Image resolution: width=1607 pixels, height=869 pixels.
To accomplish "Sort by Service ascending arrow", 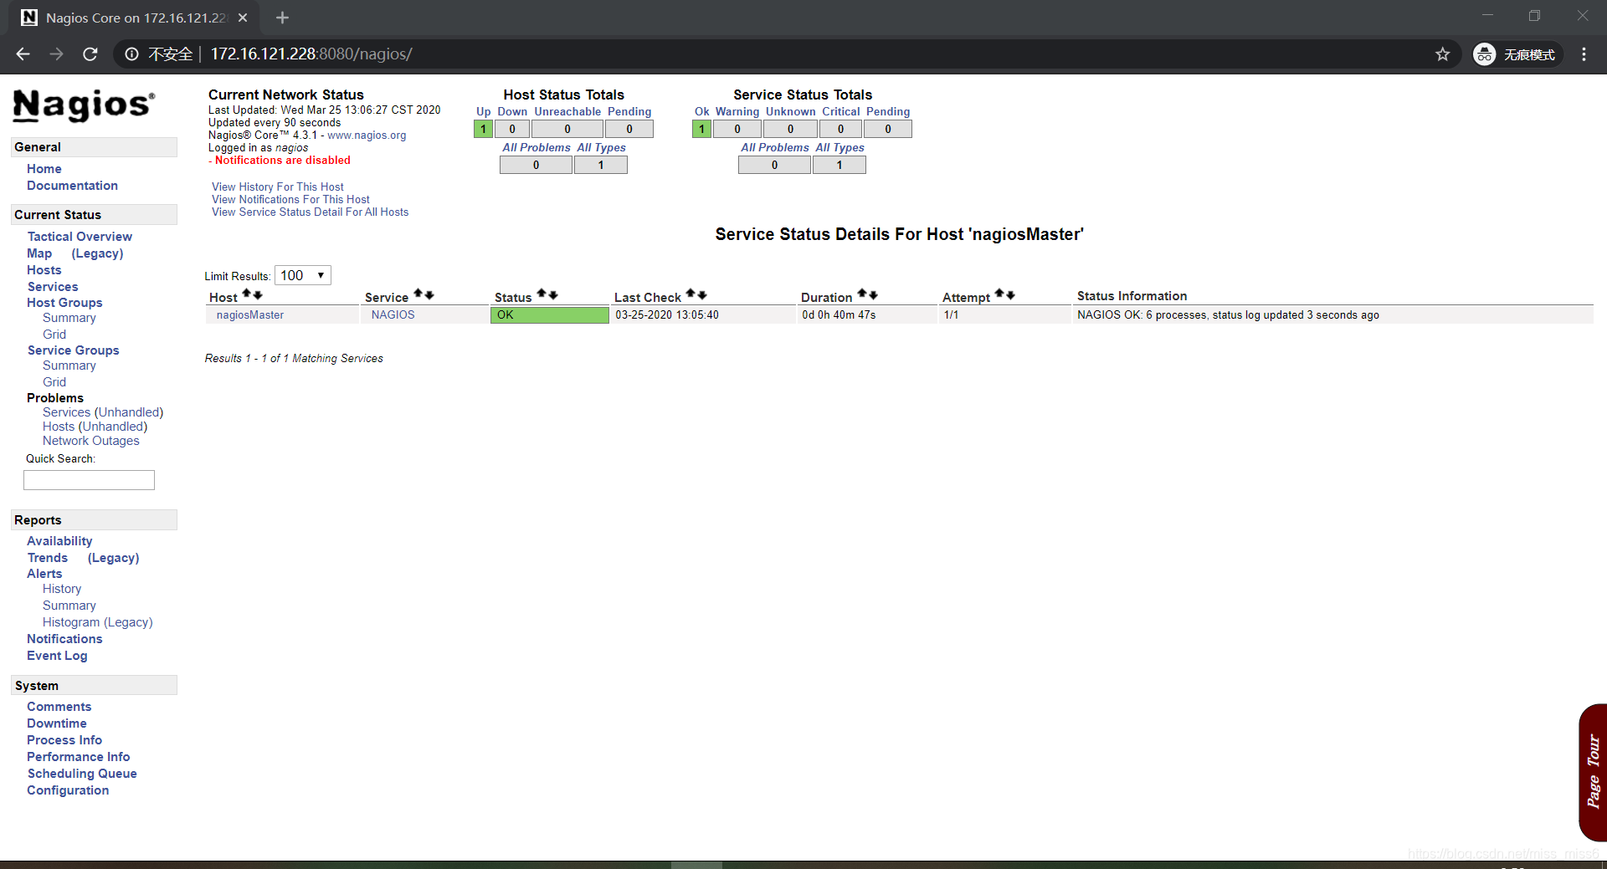I will click(418, 294).
